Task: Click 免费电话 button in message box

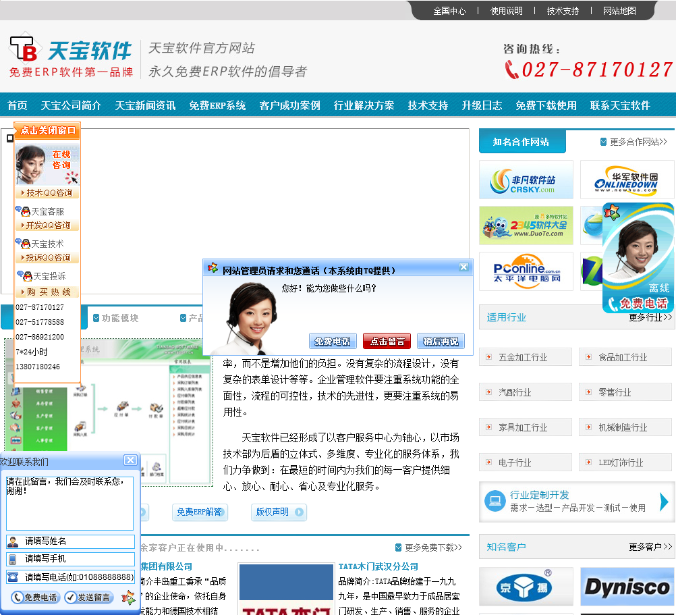Action: pos(35,597)
